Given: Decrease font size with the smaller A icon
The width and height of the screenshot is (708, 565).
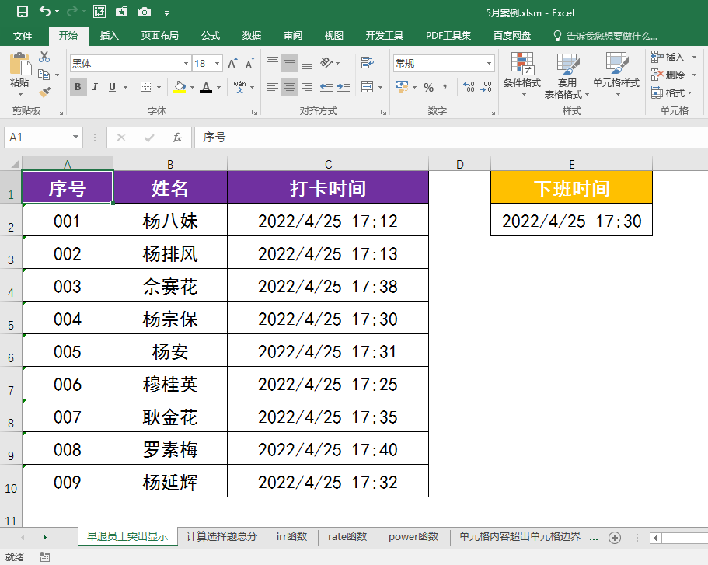Looking at the screenshot, I should 249,63.
